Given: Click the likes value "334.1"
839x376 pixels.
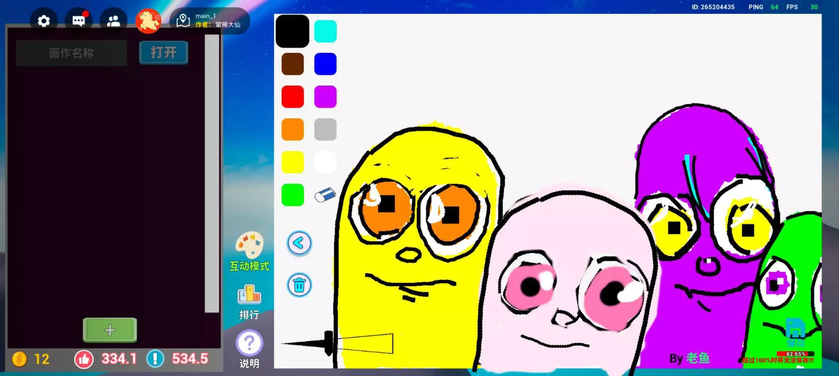Looking at the screenshot, I should point(119,359).
